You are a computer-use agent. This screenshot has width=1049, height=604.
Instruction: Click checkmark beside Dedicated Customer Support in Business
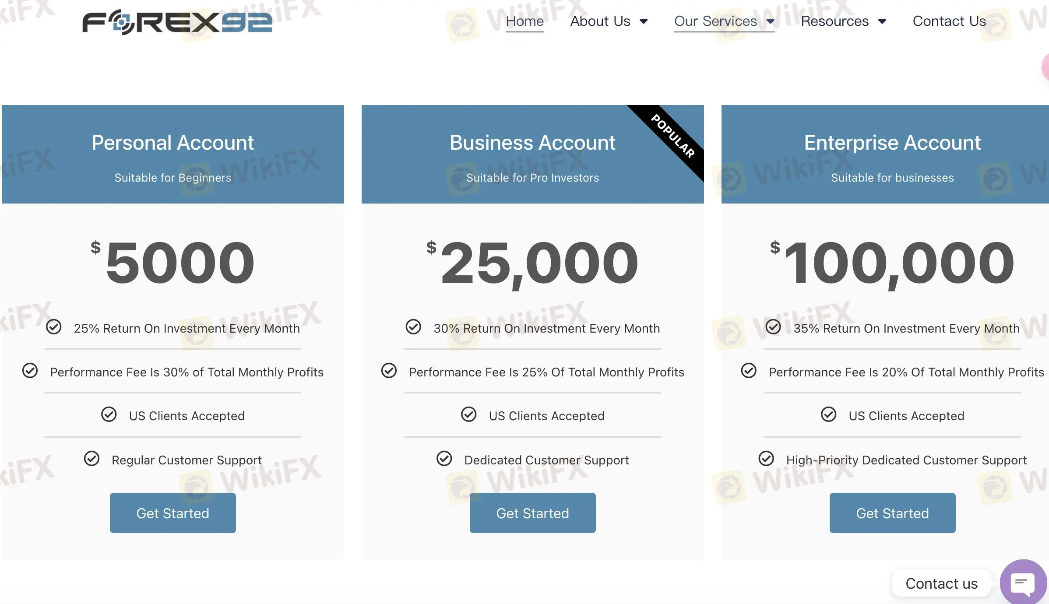pyautogui.click(x=444, y=459)
